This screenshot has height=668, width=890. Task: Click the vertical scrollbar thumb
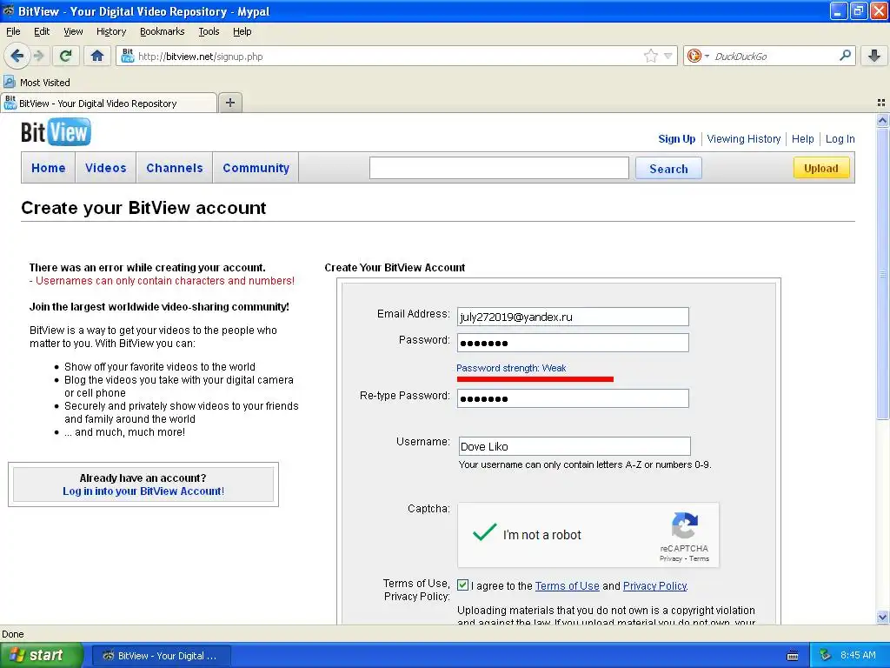882,272
